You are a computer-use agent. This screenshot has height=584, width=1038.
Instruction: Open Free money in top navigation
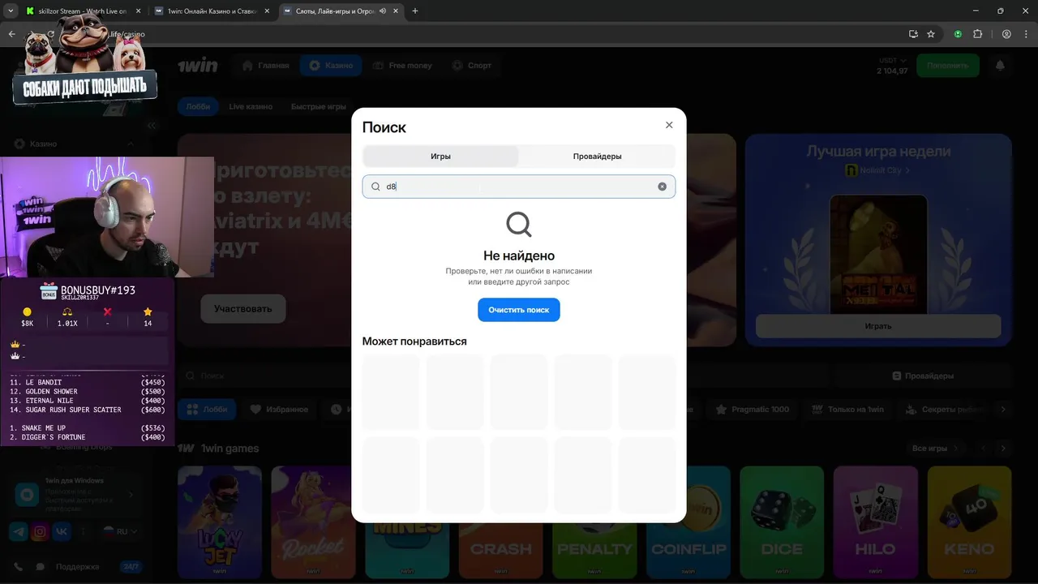pyautogui.click(x=402, y=66)
